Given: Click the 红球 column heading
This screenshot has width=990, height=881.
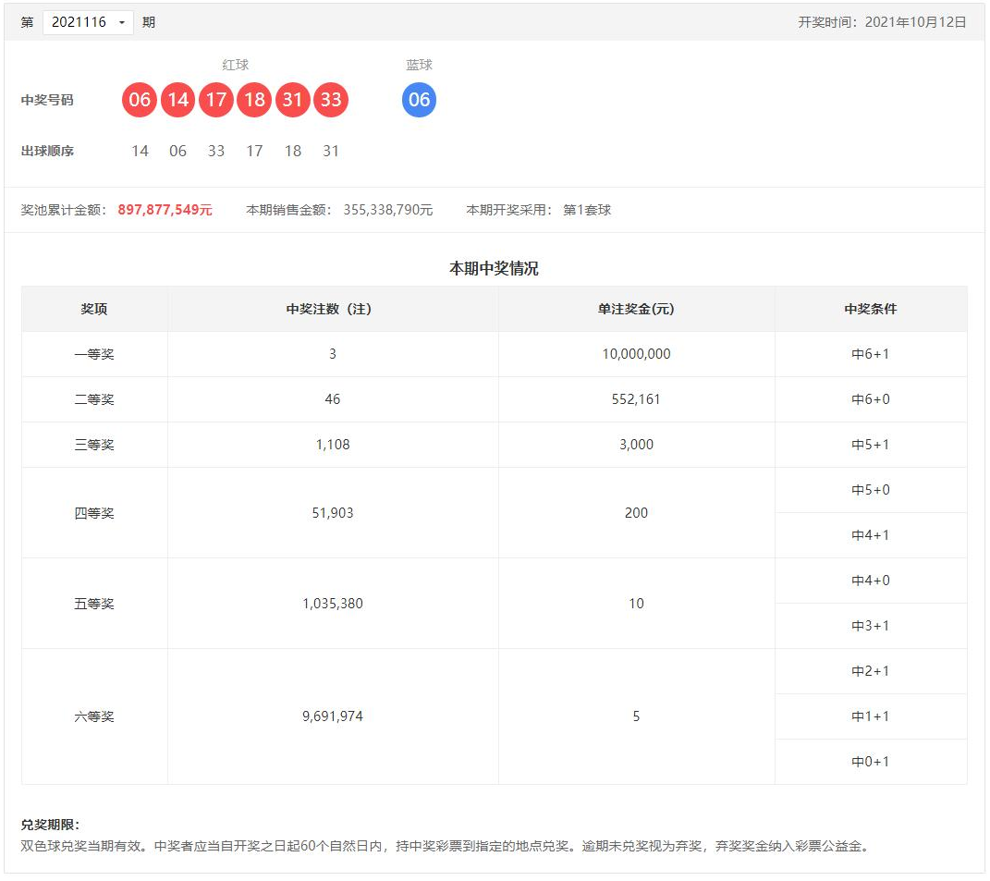Looking at the screenshot, I should tap(235, 65).
